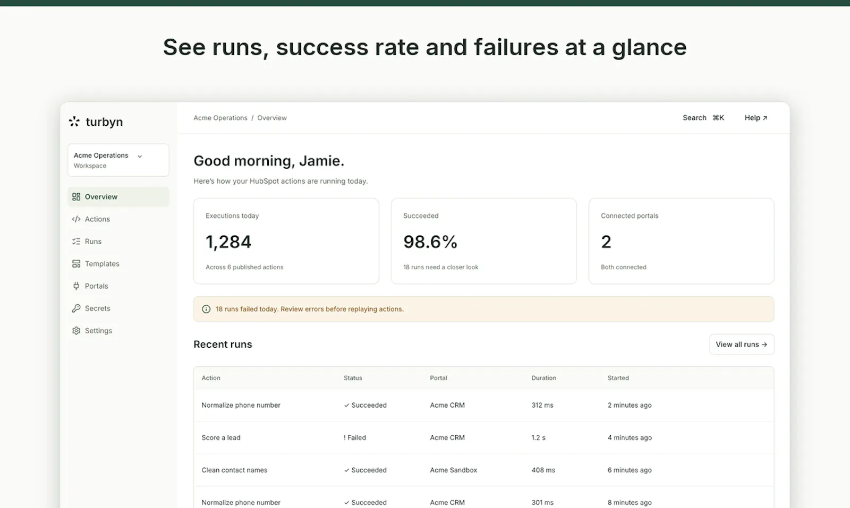Click the Templates layout icon
This screenshot has height=508, width=850.
pos(76,264)
